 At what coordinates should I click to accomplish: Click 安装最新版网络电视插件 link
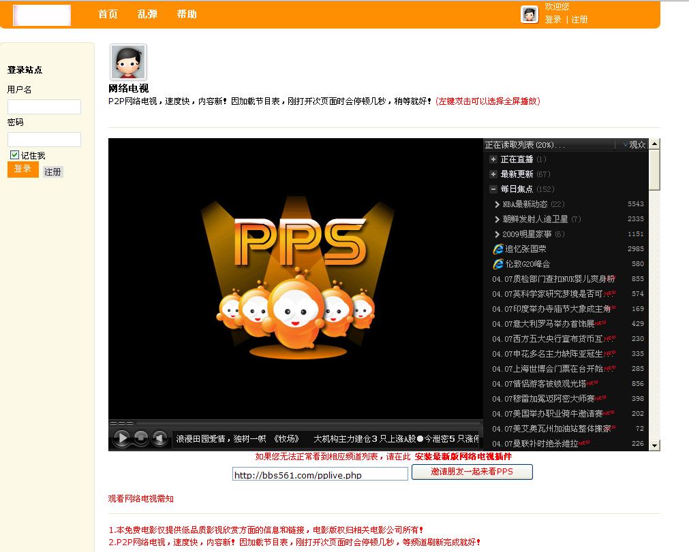(x=463, y=457)
